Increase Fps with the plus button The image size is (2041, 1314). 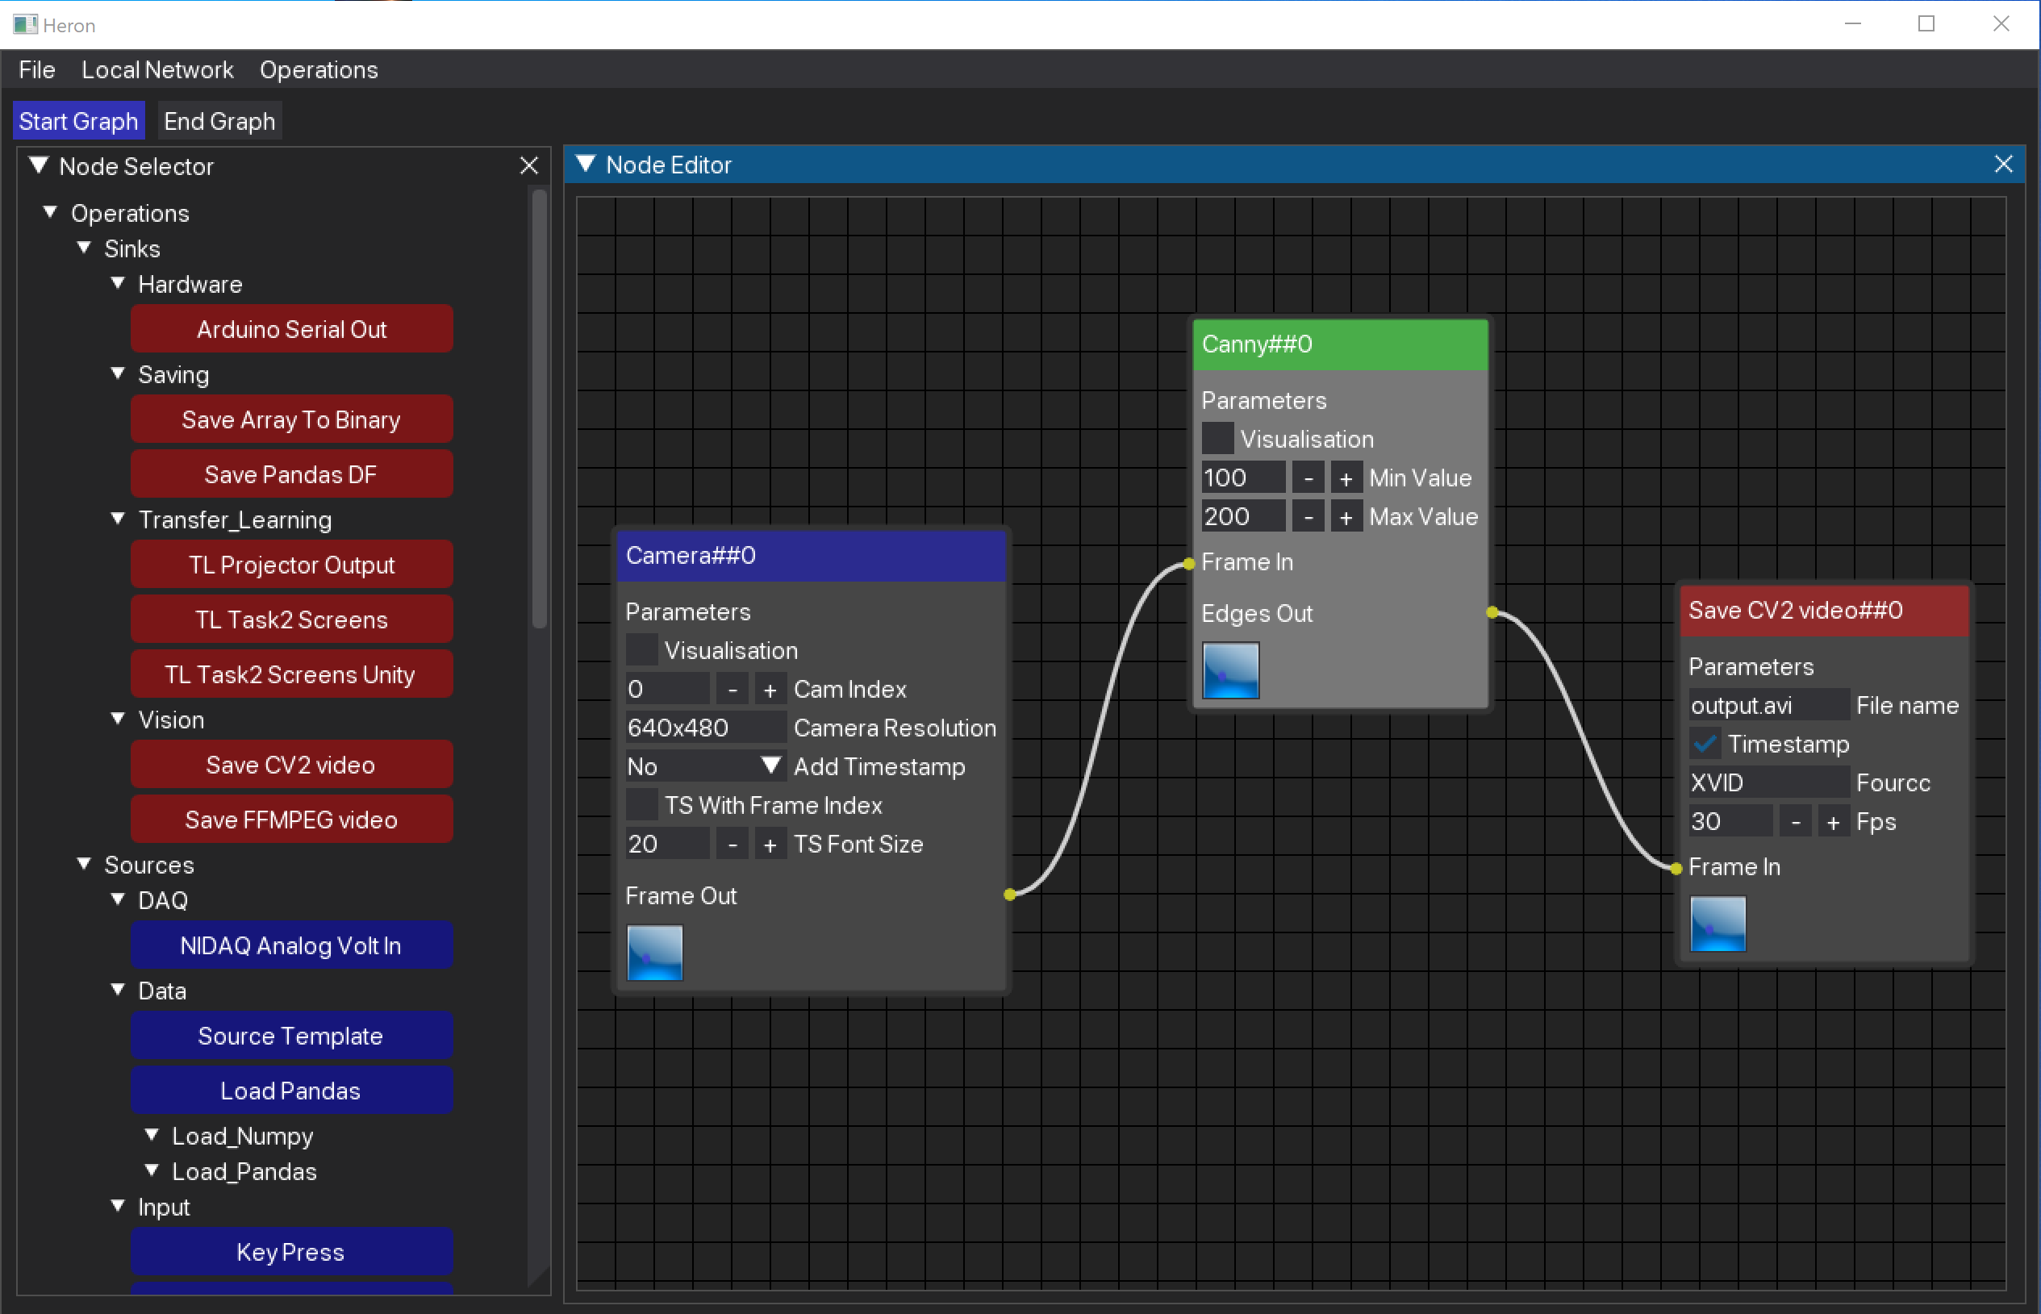(1833, 822)
